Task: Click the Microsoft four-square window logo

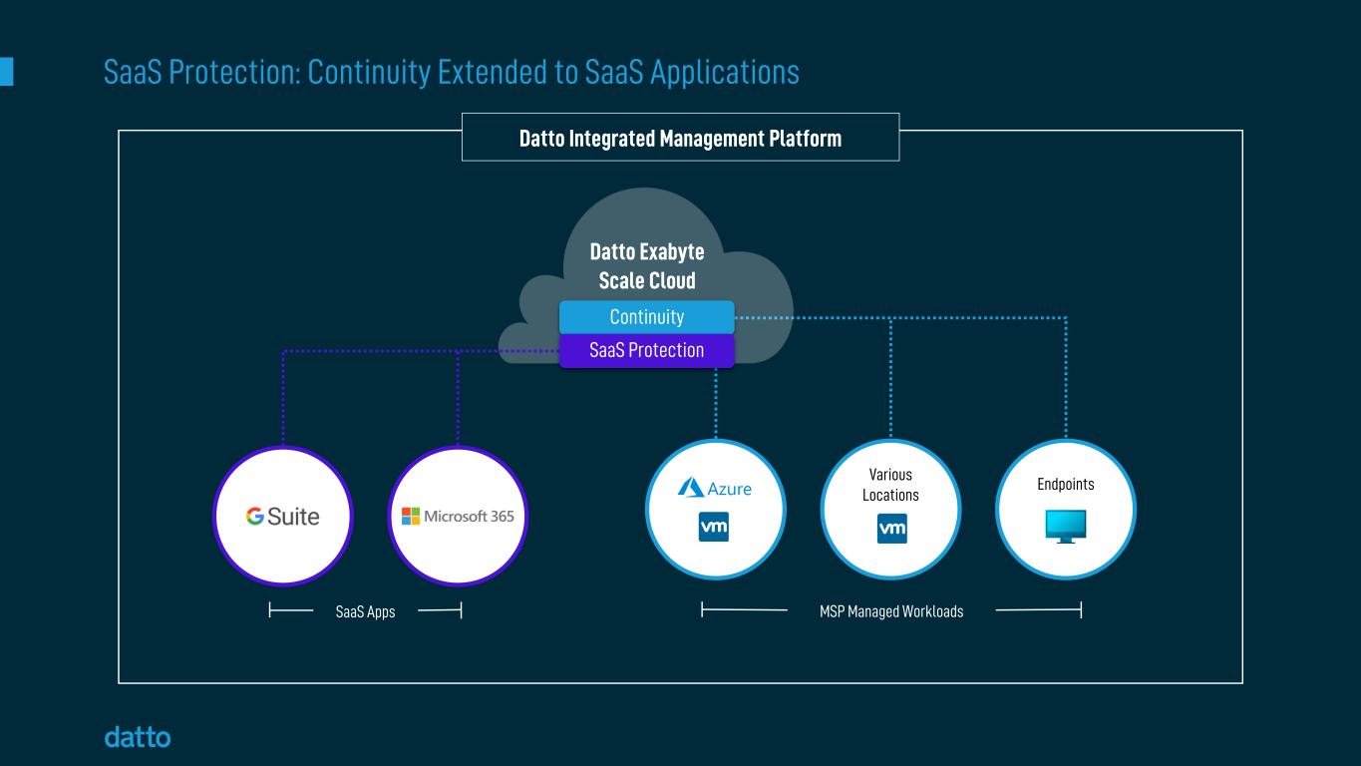Action: 410,516
